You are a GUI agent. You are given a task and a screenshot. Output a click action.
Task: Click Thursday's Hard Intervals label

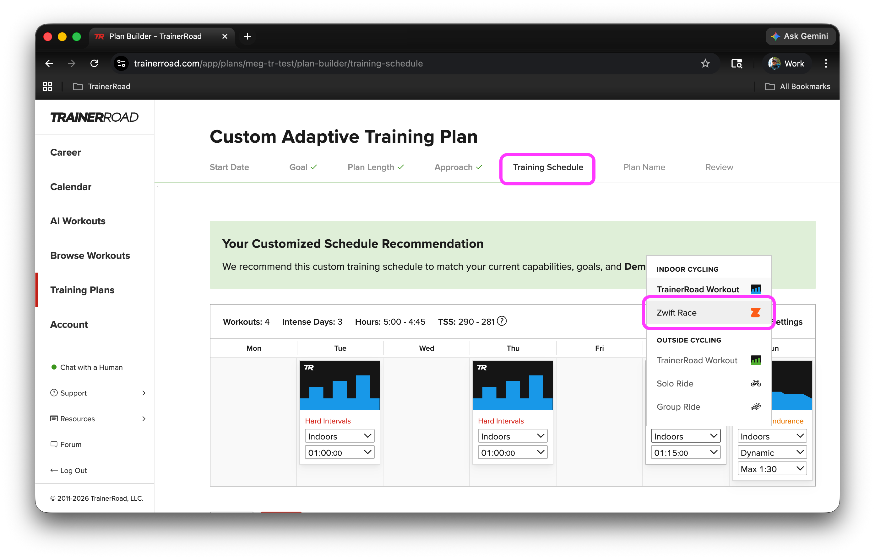click(x=501, y=421)
